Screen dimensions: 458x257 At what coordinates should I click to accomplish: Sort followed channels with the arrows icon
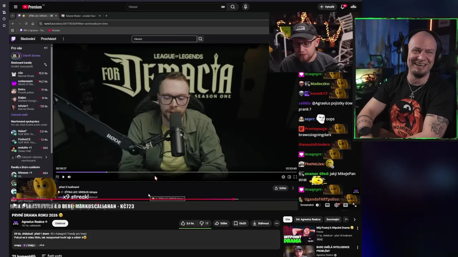tap(45, 65)
